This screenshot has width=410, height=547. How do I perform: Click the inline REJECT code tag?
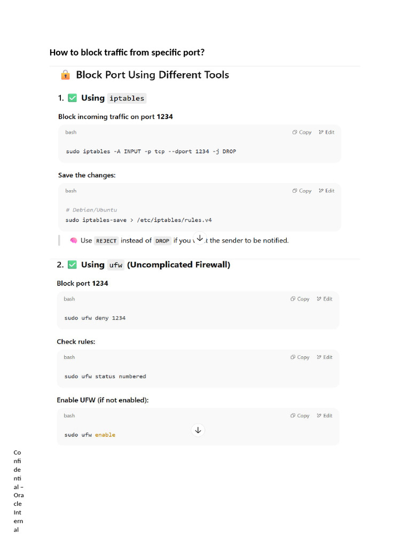point(106,241)
